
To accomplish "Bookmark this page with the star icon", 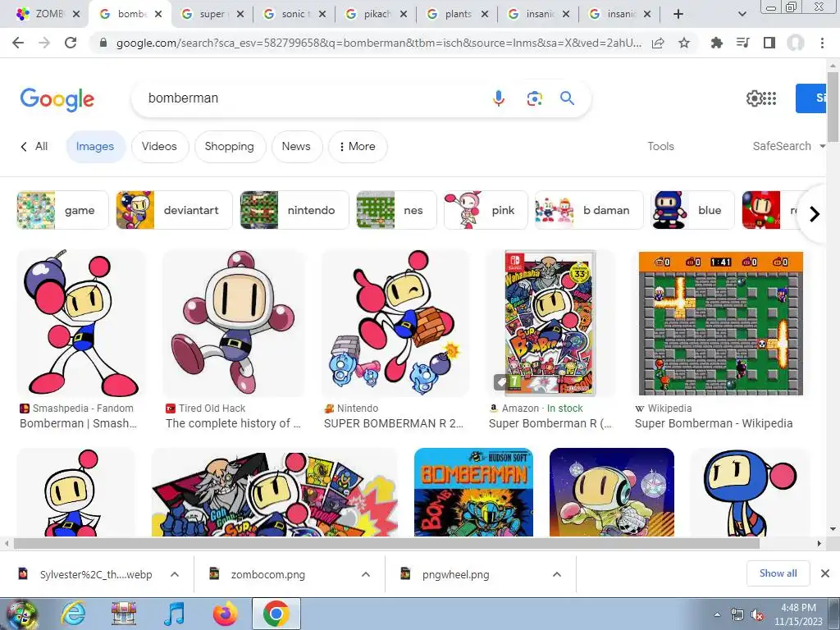I will click(x=684, y=43).
